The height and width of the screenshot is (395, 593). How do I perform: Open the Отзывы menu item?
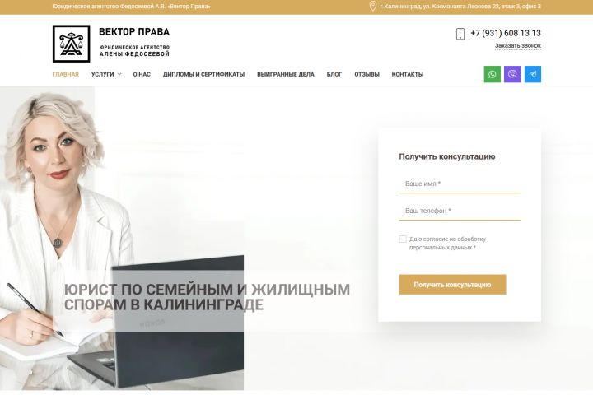(367, 74)
